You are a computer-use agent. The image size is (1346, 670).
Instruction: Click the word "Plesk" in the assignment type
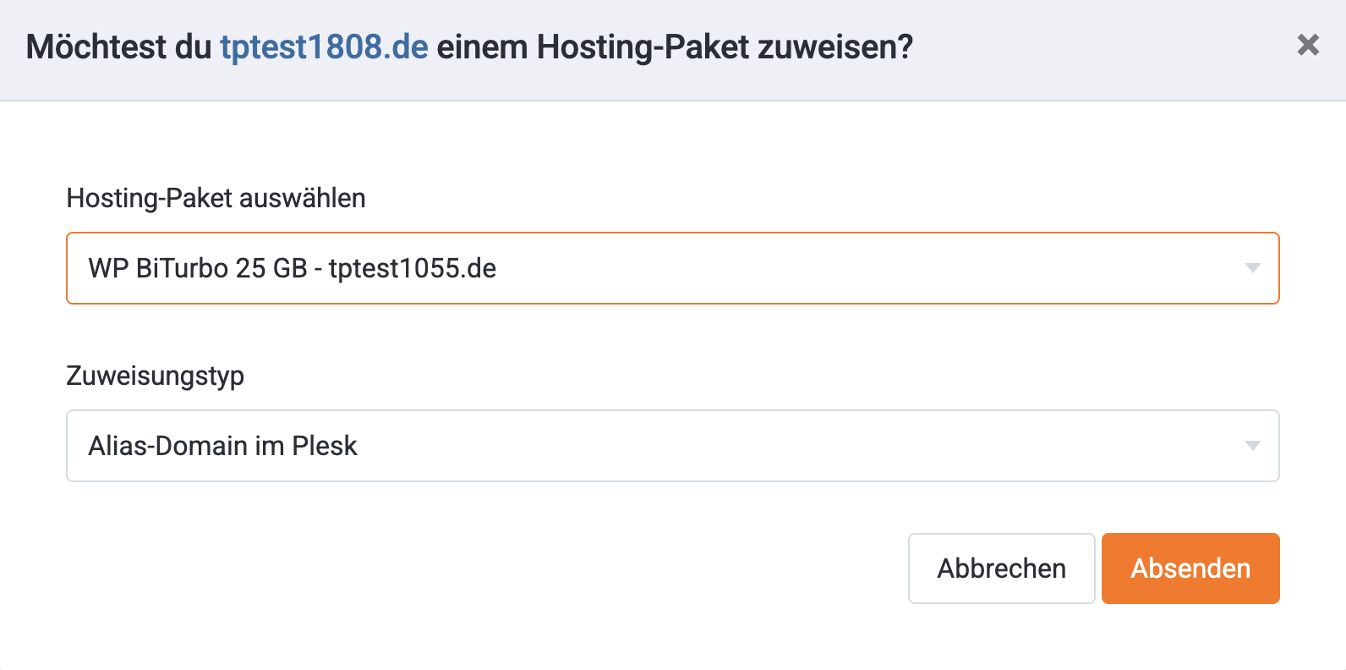click(x=325, y=446)
